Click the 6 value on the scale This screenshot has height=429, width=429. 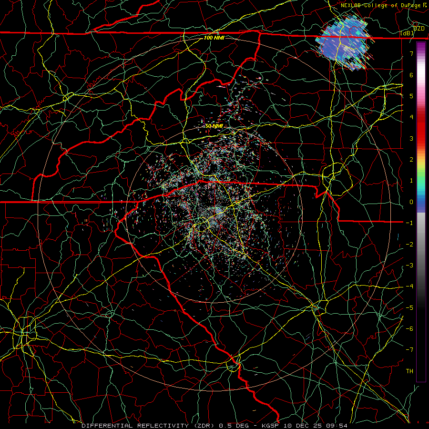411,75
